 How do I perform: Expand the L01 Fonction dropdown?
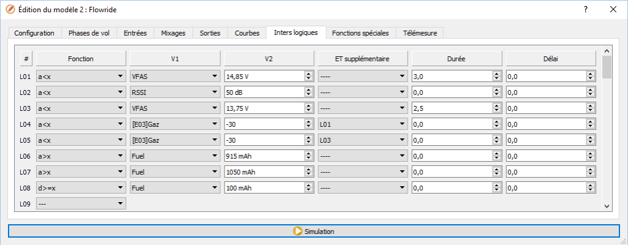coord(81,77)
